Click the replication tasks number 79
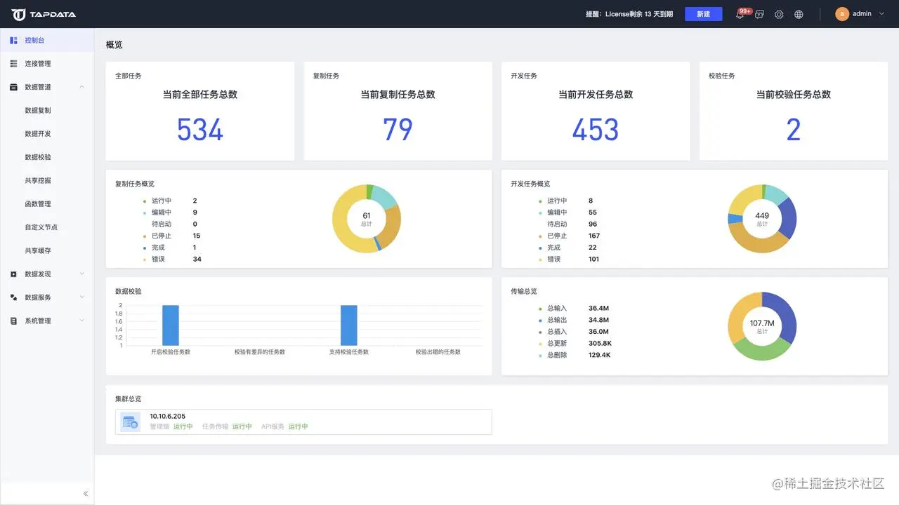 (x=398, y=130)
